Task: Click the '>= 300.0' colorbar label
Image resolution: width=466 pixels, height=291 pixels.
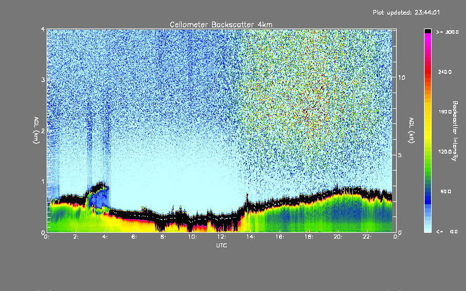Action: (447, 32)
